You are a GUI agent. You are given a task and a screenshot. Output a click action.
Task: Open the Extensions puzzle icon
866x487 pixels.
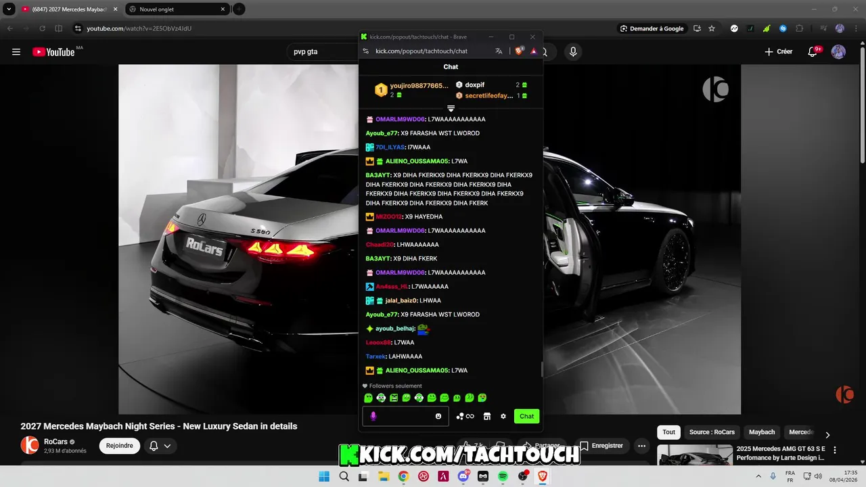coord(800,28)
